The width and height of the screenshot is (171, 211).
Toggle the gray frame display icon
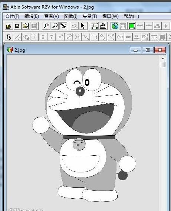123,26
